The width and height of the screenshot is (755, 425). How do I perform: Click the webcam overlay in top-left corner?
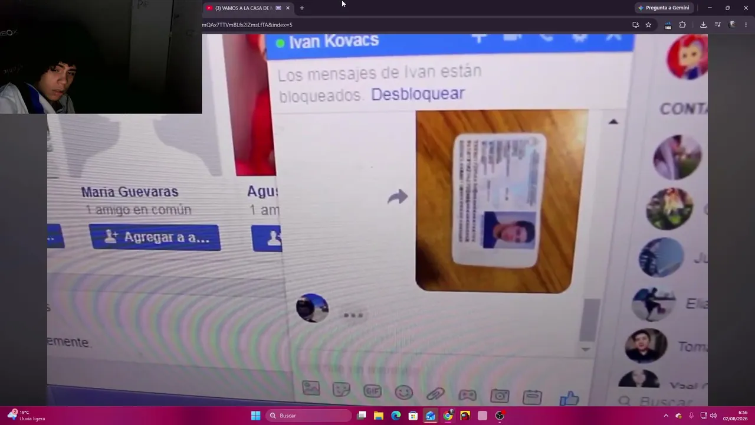(x=101, y=57)
